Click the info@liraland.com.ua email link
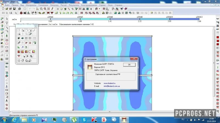Viewport: 220px width, 123px height. pos(112,86)
